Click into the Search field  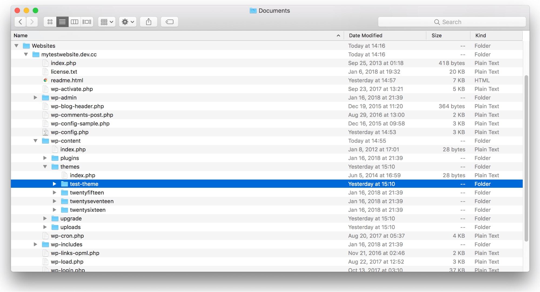(452, 22)
